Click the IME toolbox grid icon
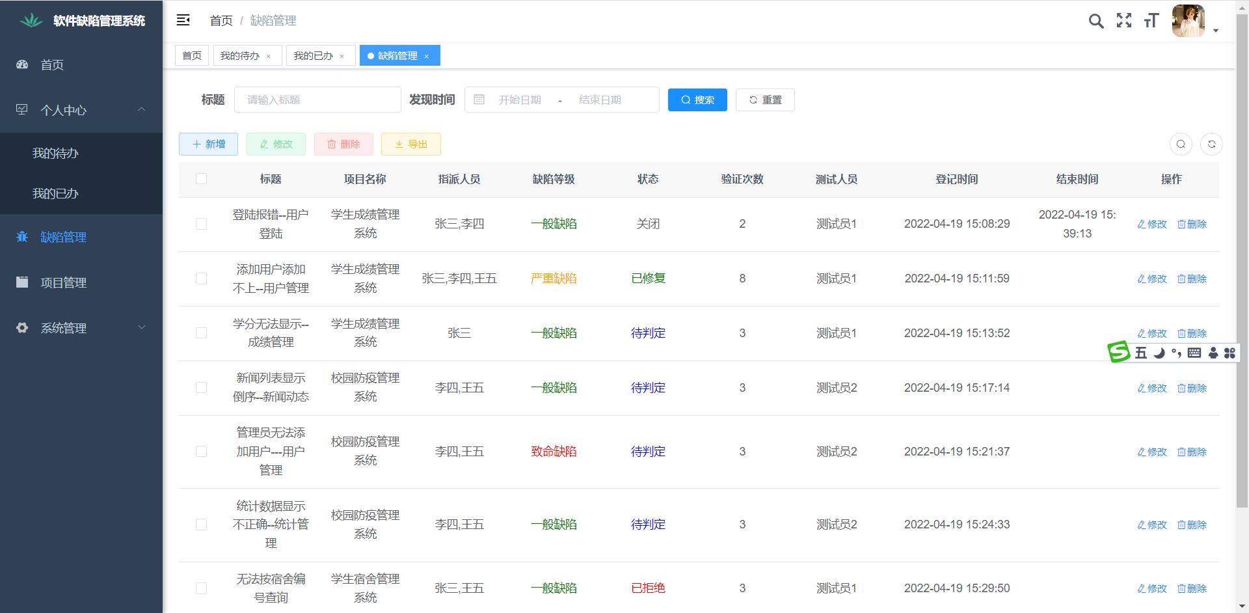The image size is (1249, 613). pos(1229,353)
